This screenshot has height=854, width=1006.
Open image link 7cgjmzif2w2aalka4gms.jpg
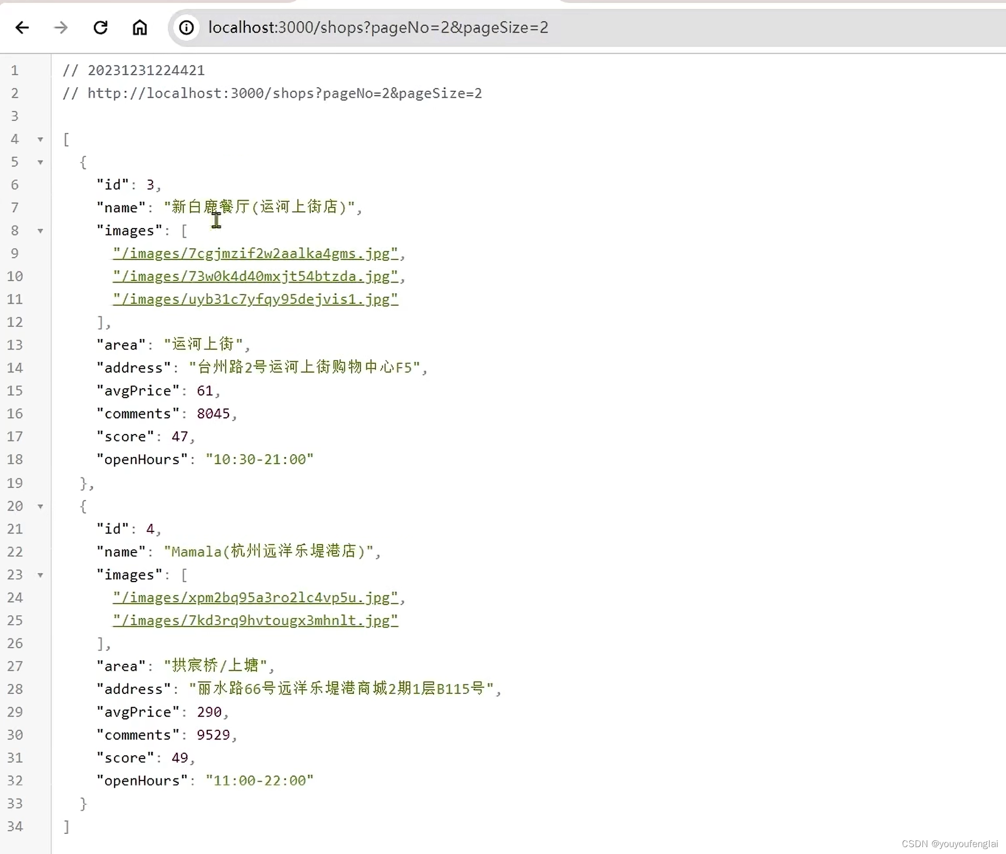[x=255, y=254]
